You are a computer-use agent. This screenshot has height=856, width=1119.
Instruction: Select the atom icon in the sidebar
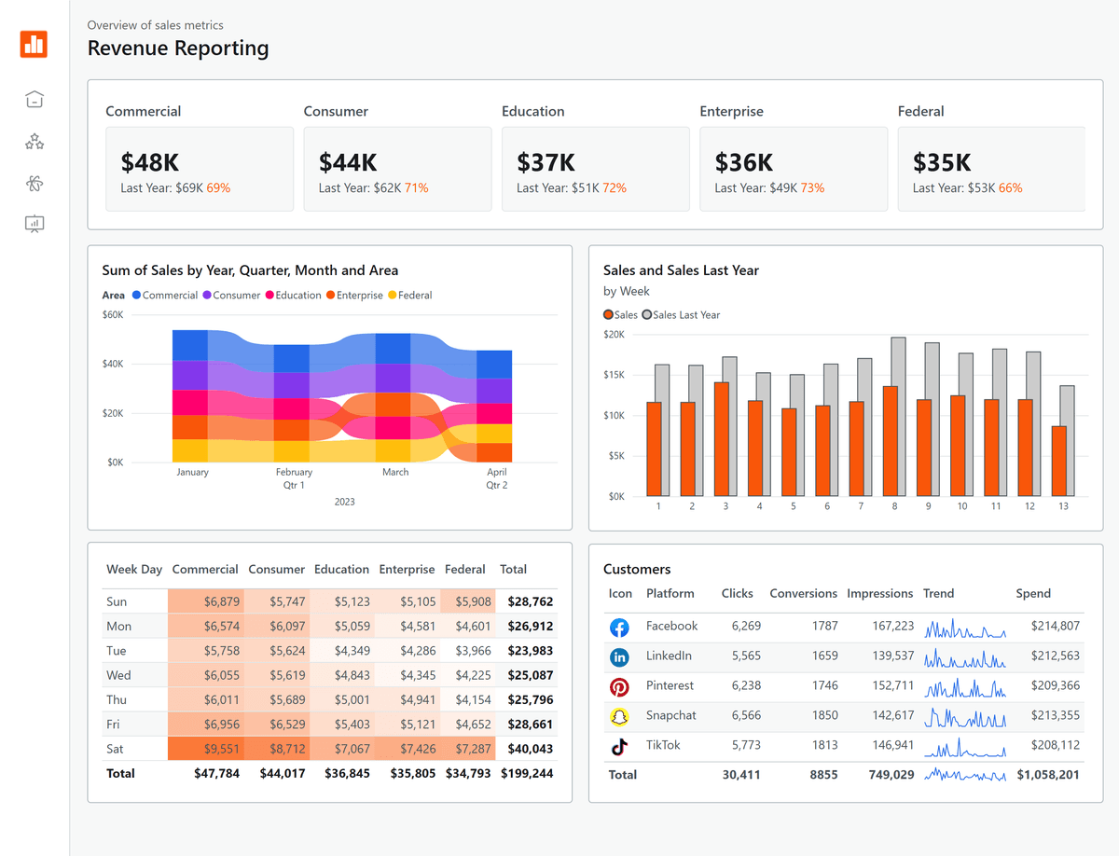pyautogui.click(x=35, y=183)
